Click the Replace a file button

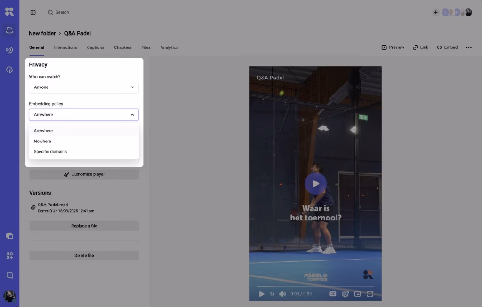pyautogui.click(x=84, y=226)
